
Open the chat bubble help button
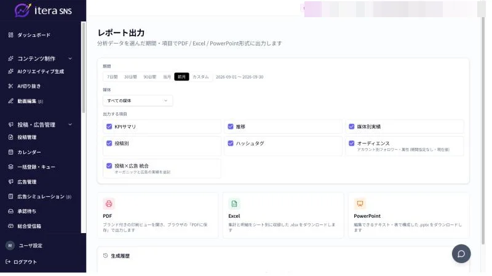[461, 254]
